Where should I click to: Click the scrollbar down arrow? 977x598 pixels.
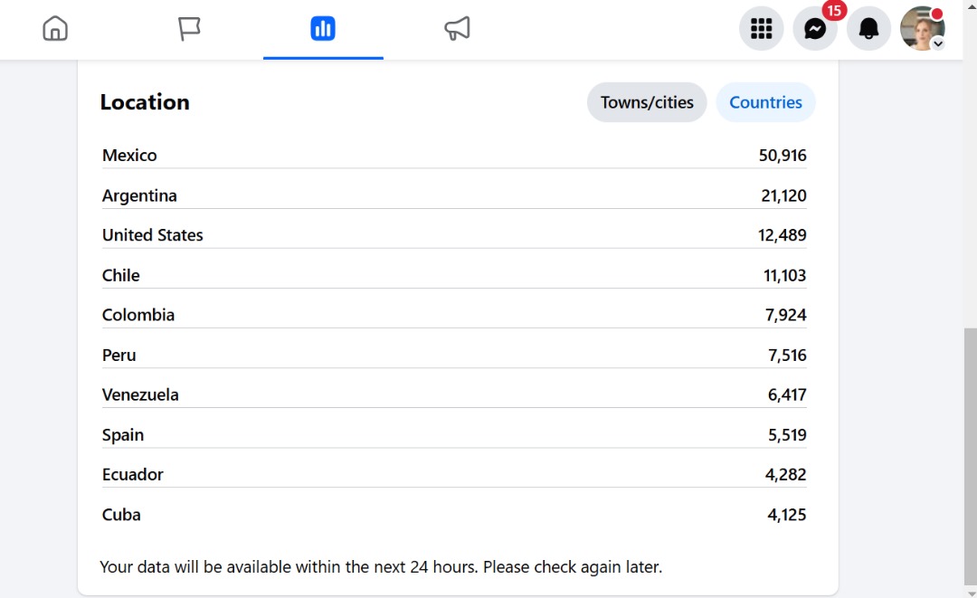click(x=970, y=593)
